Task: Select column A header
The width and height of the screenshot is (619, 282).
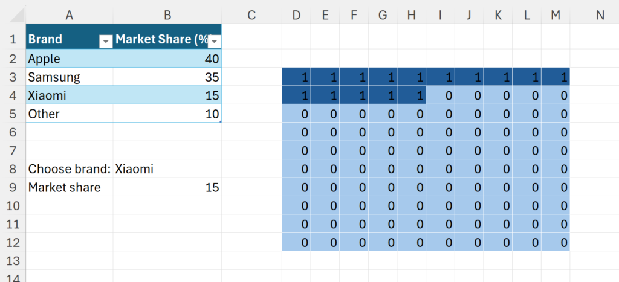Action: pos(69,16)
